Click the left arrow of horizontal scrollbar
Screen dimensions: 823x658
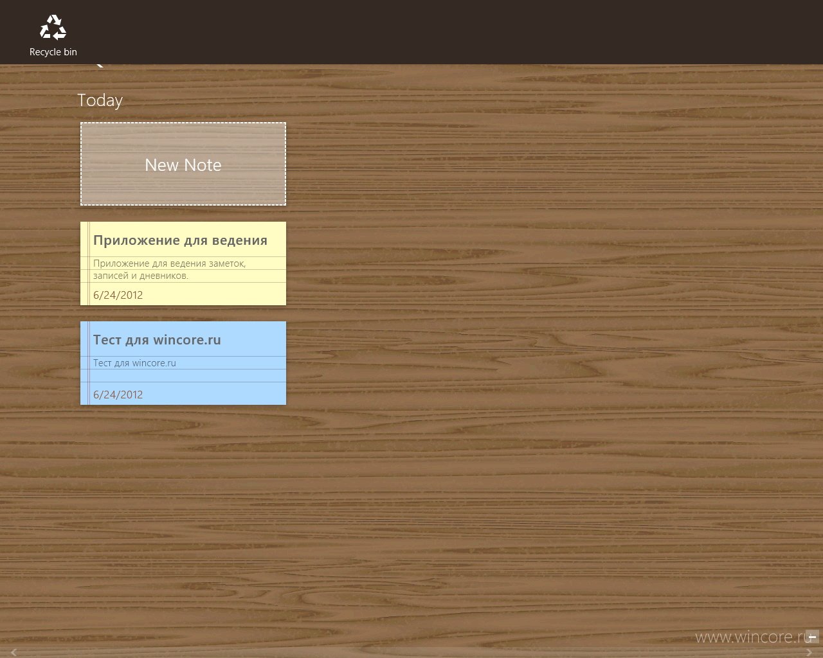pos(14,653)
